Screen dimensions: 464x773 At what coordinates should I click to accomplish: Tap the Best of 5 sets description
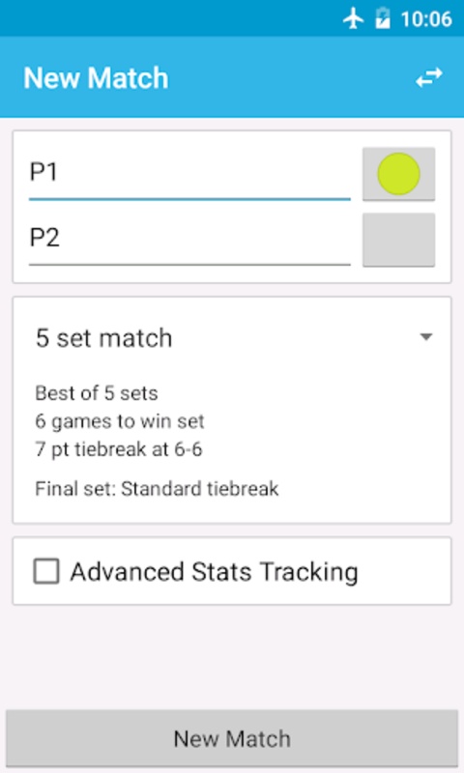click(x=97, y=393)
